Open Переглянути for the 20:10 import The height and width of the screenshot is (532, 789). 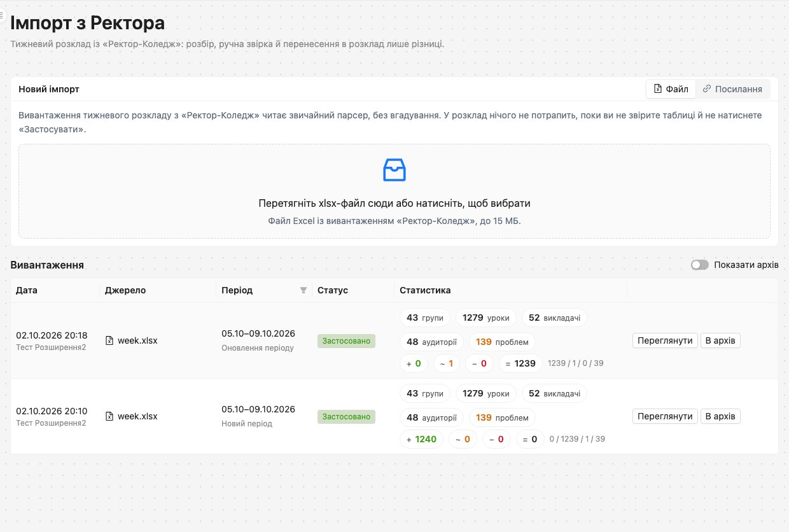(x=665, y=416)
